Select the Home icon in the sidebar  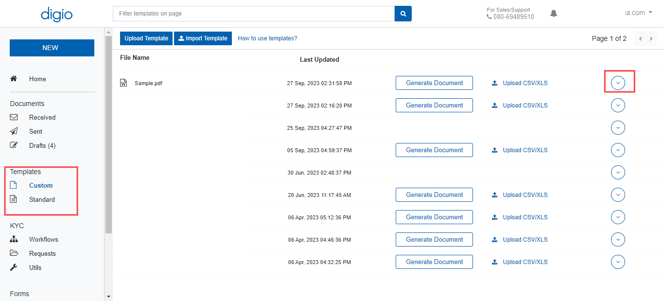tap(14, 78)
